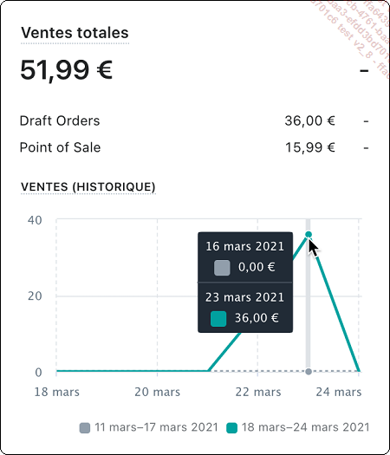This screenshot has width=390, height=455.
Task: Open the Ventes totales report title
Action: (x=75, y=33)
